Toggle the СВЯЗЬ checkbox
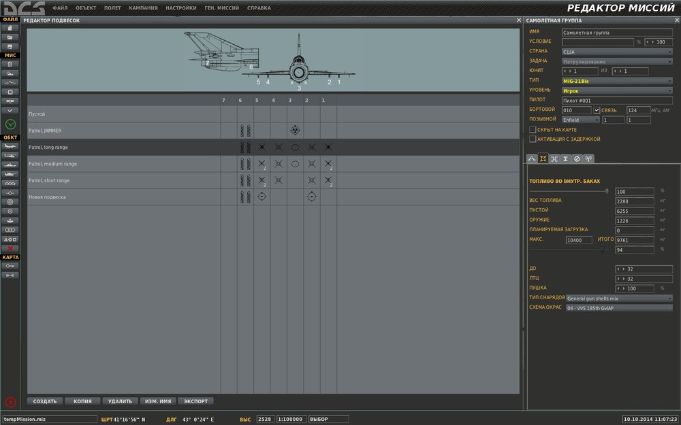 597,110
